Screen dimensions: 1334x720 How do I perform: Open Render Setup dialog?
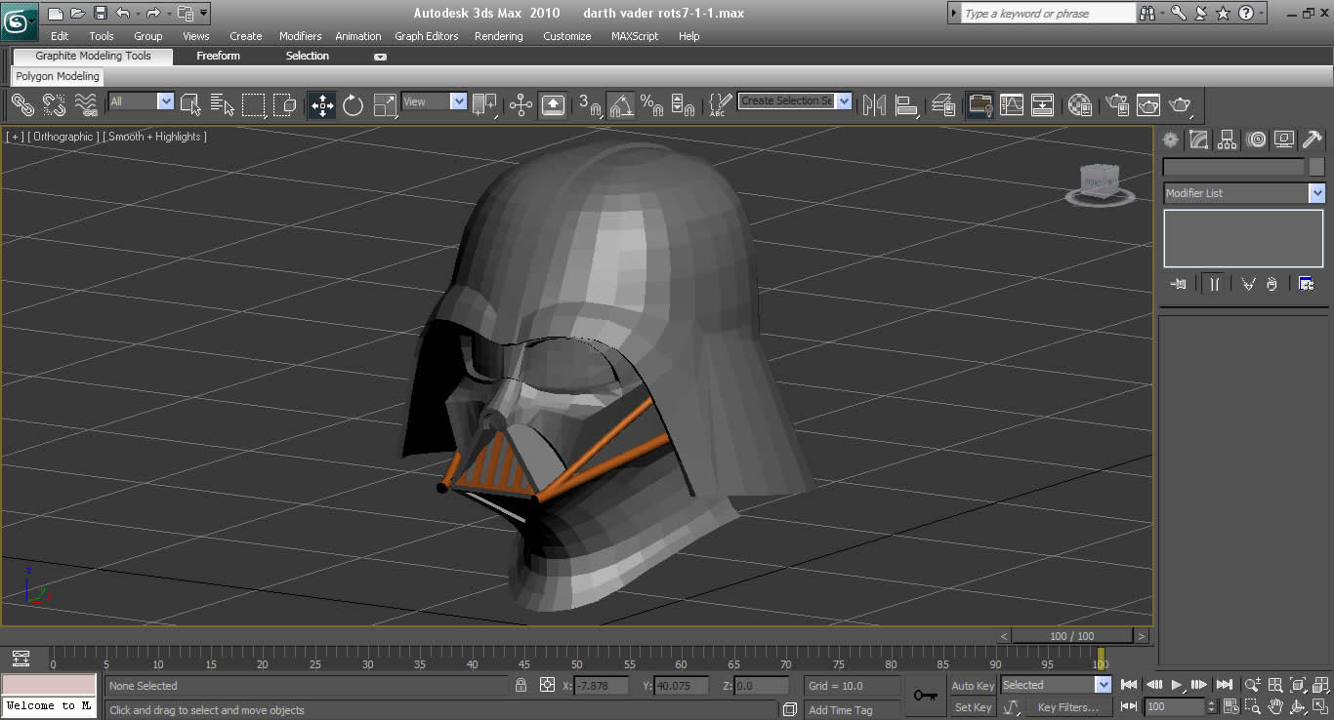pos(1117,104)
